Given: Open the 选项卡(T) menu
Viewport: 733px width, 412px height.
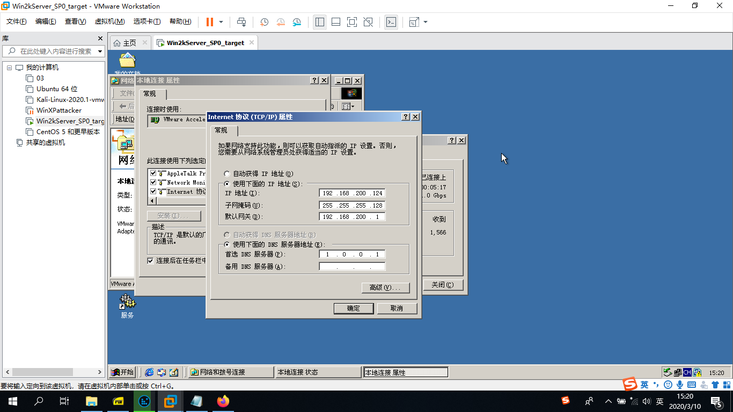Looking at the screenshot, I should [147, 21].
